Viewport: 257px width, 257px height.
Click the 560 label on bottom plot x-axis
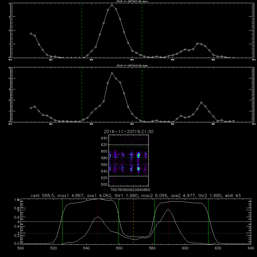click(x=119, y=248)
